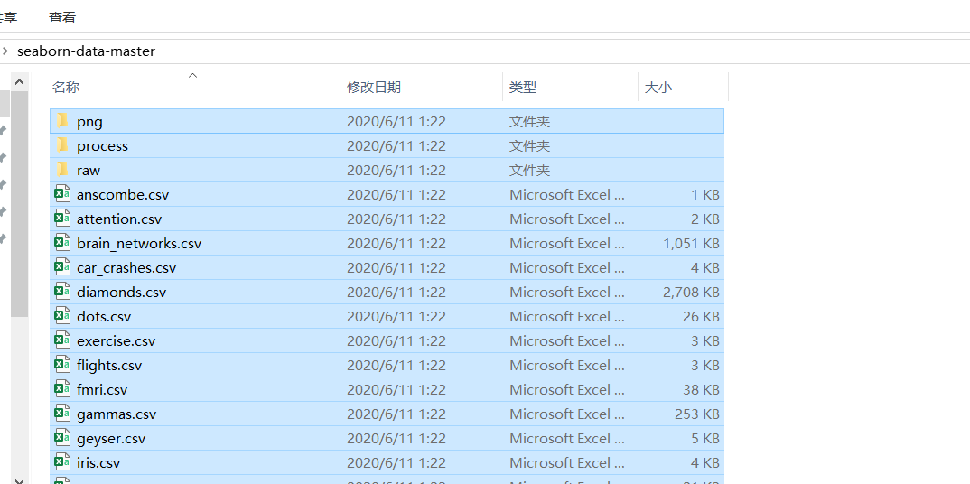Click the flights.csv file icon
The image size is (970, 484).
pyautogui.click(x=61, y=365)
